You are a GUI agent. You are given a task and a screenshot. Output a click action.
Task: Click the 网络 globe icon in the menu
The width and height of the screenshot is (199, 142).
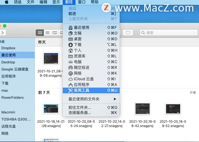tap(71, 73)
